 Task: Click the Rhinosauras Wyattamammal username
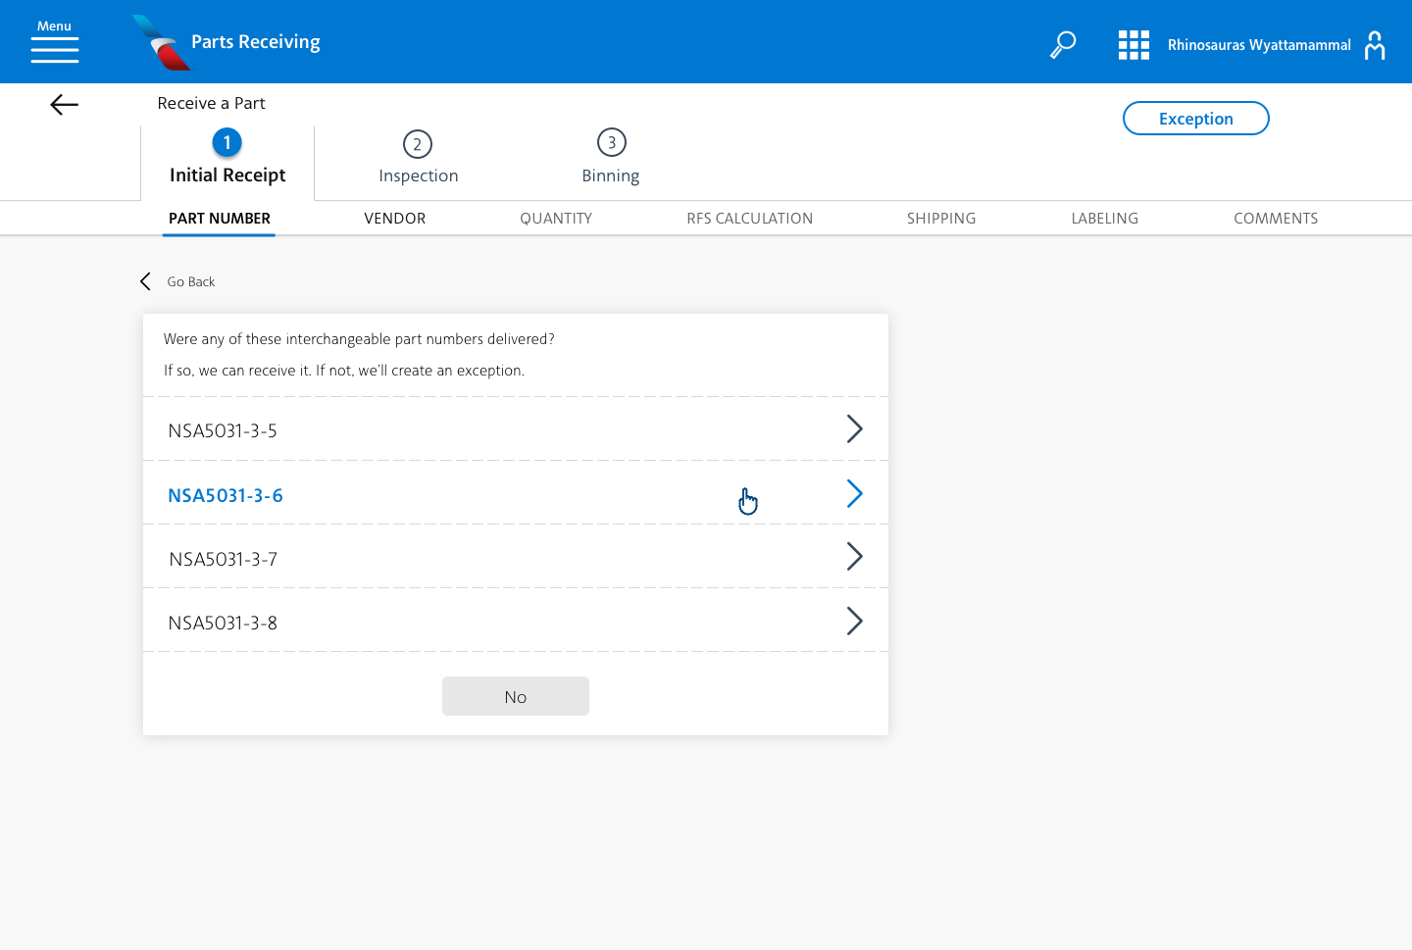coord(1259,45)
